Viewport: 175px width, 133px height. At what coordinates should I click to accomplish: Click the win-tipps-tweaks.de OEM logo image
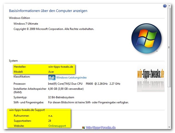pyautogui.click(x=151, y=79)
